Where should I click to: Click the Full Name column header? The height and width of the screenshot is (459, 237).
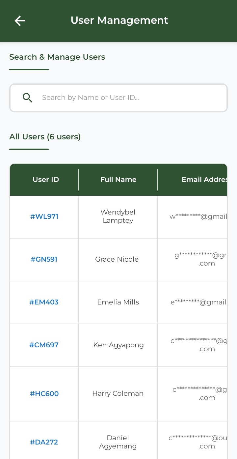pyautogui.click(x=118, y=180)
